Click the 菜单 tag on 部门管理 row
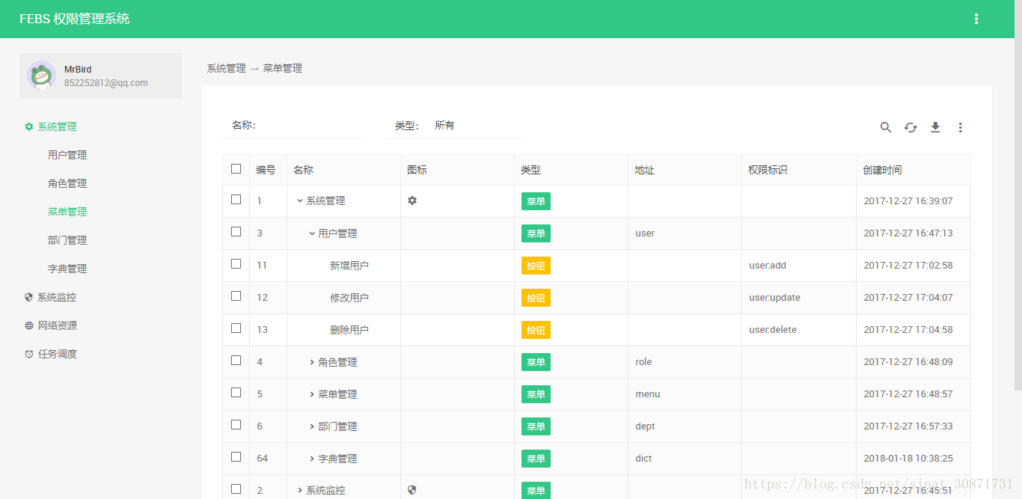 coord(536,426)
